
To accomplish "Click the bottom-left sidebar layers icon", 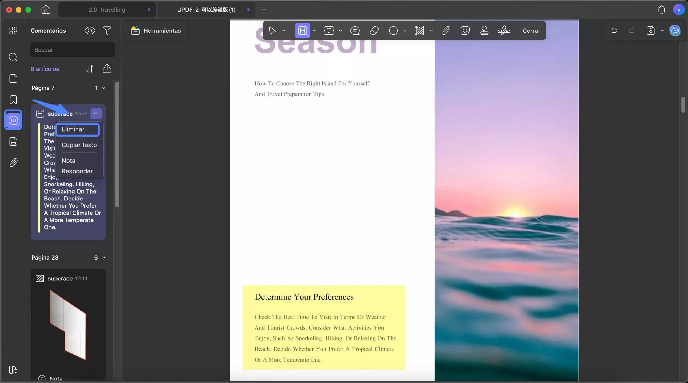I will pos(13,370).
